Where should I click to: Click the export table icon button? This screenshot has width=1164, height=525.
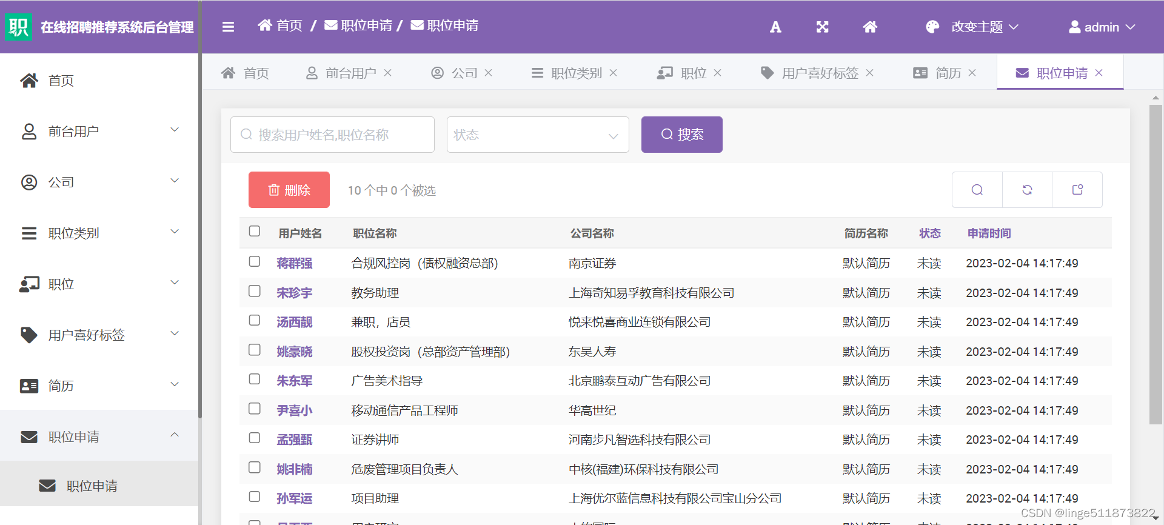pyautogui.click(x=1077, y=190)
